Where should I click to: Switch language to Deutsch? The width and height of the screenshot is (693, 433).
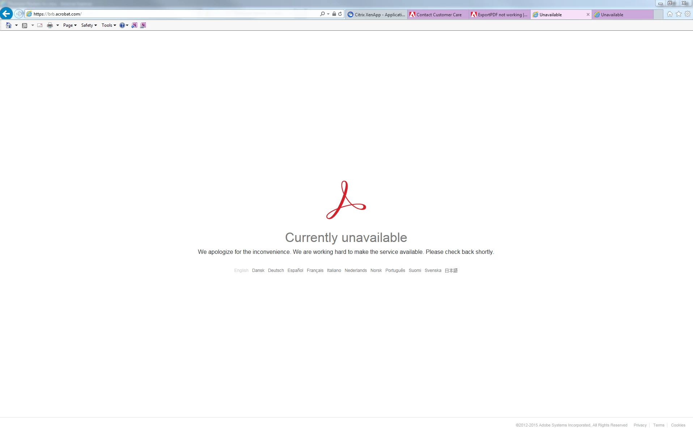point(276,270)
